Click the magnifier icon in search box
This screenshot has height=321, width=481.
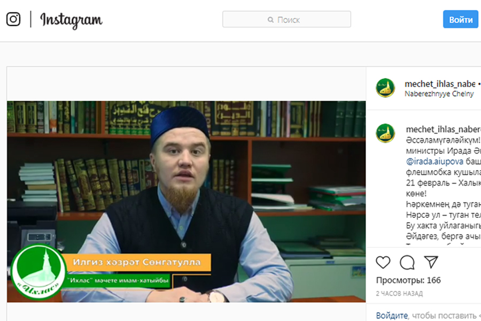point(270,20)
